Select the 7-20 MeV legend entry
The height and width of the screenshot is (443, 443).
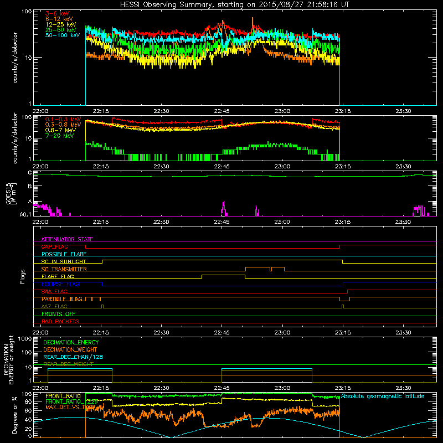[x=59, y=136]
